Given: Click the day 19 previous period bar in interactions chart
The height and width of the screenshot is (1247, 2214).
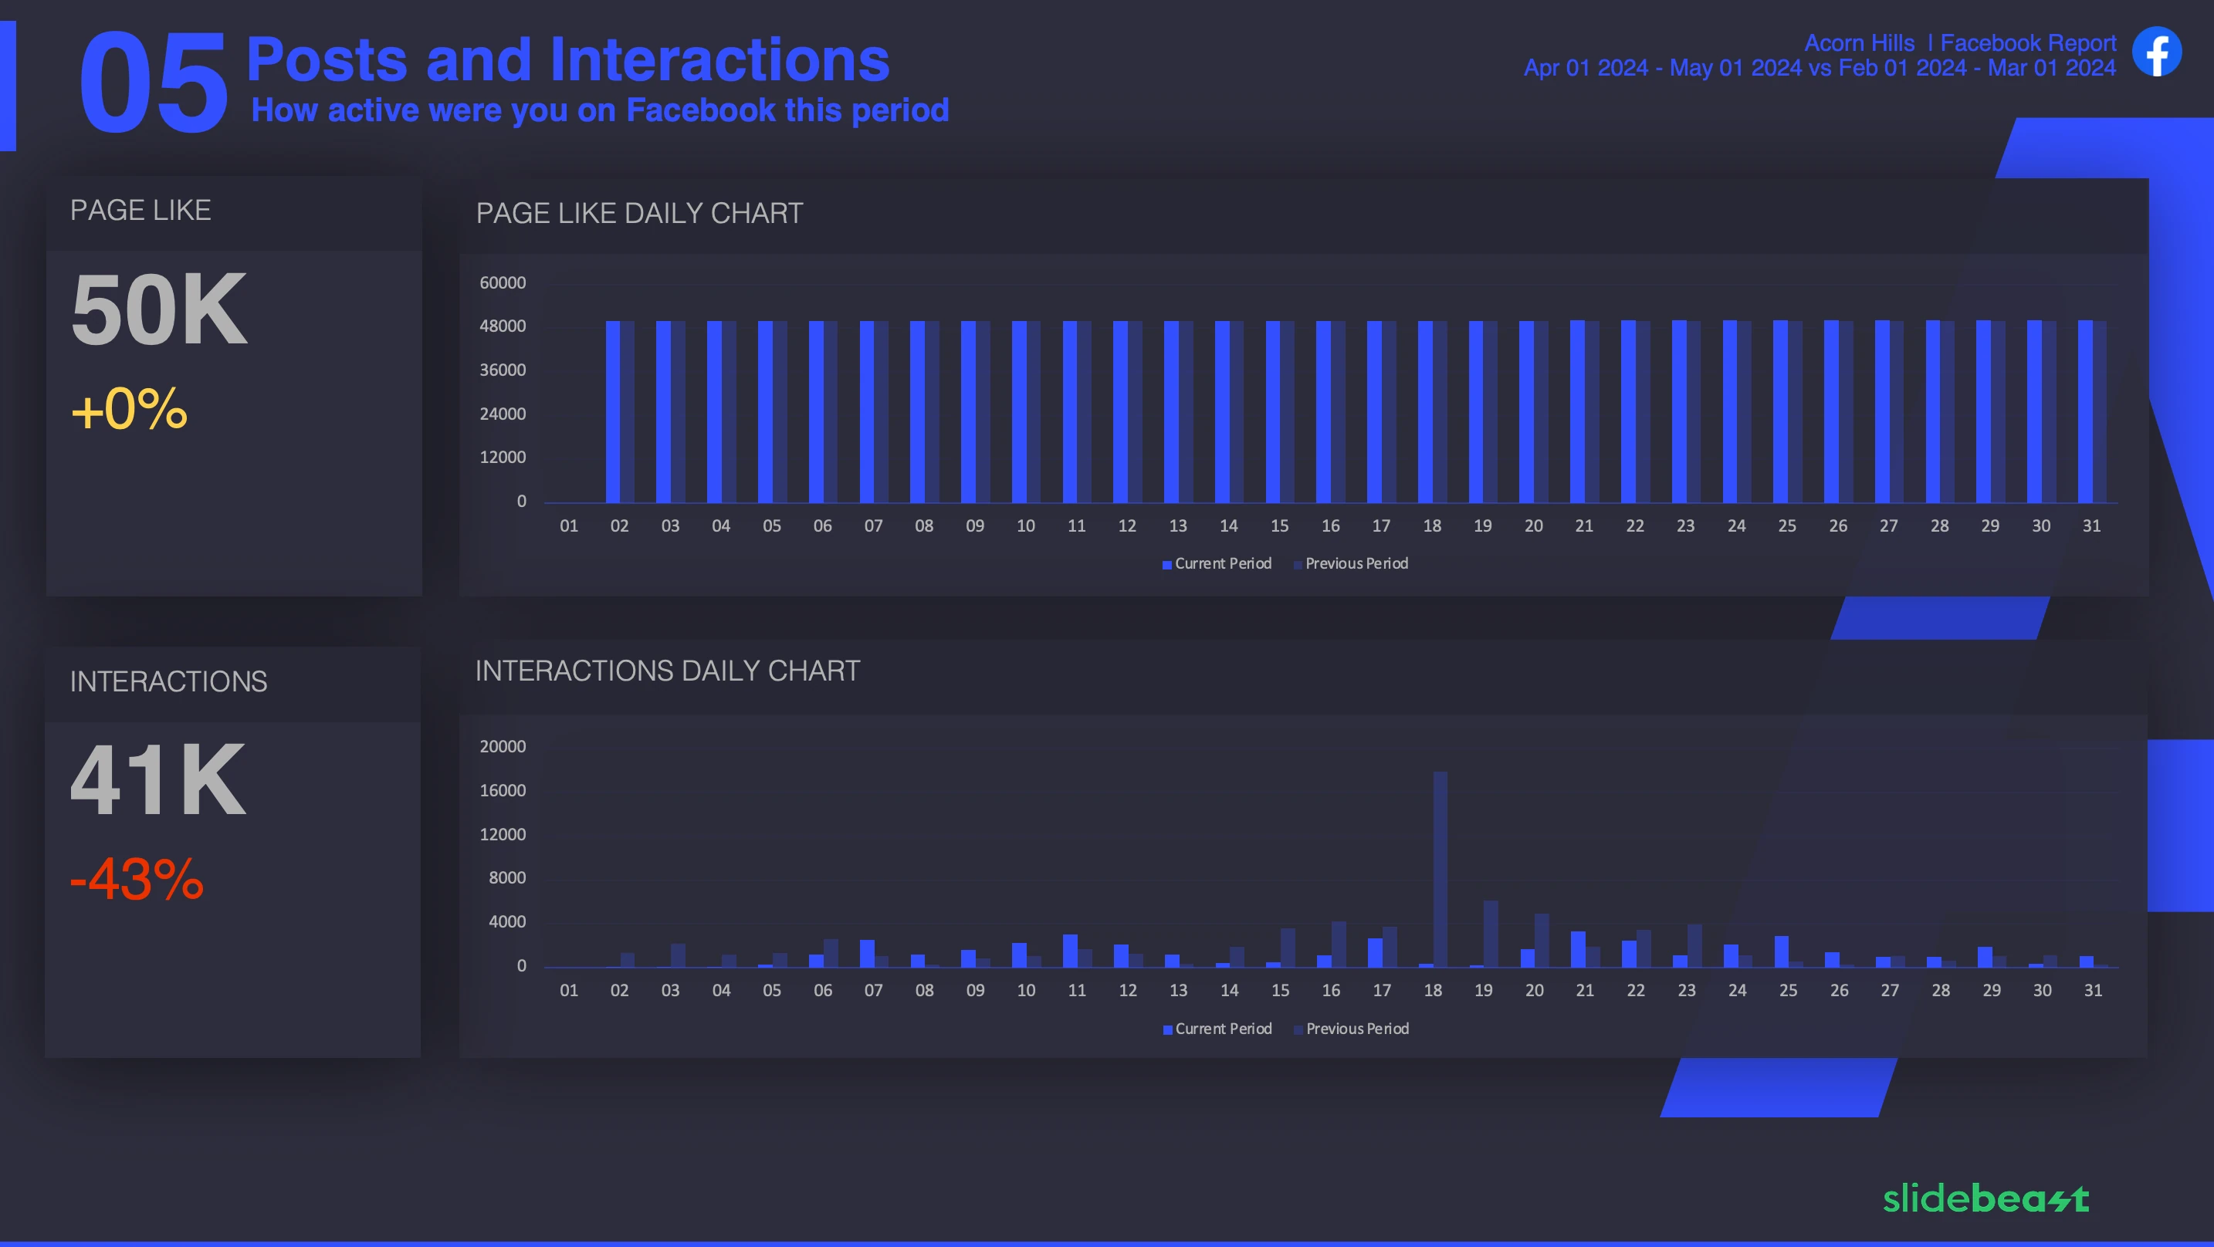Looking at the screenshot, I should pyautogui.click(x=1491, y=934).
